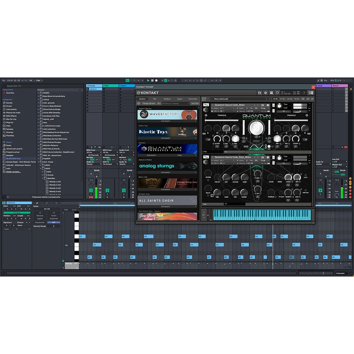354x354 pixels.
Task: Click the refresh libraries icon in the Kontakt browser
Action: (x=139, y=103)
